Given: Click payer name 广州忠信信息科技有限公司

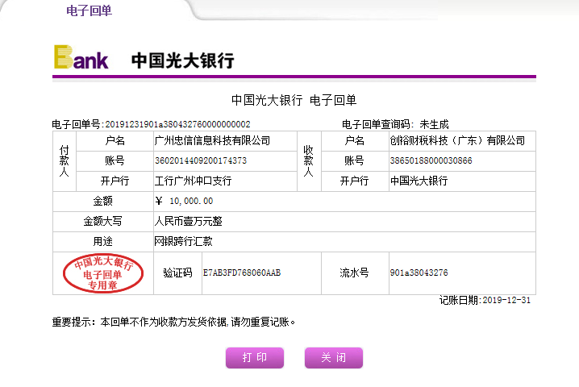Looking at the screenshot, I should (x=212, y=141).
